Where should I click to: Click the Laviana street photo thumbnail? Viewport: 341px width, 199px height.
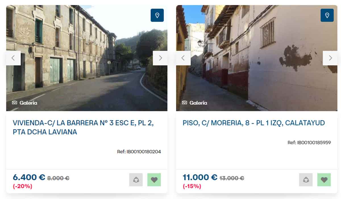[x=87, y=58]
